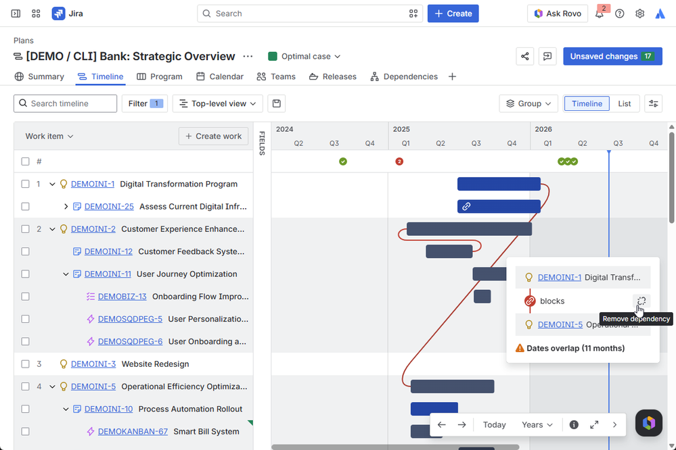Select all rows with the header checkbox
Screen dimensions: 676x450
(x=26, y=161)
